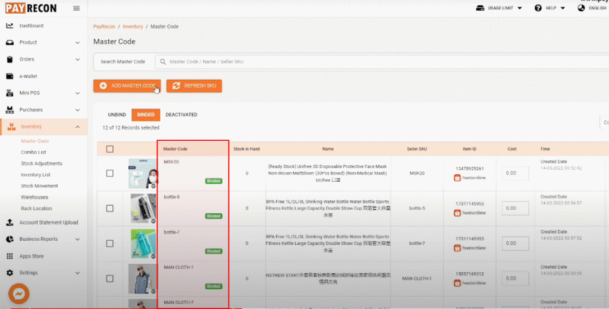
Task: Expand the Orders menu chevron
Action: (77, 59)
